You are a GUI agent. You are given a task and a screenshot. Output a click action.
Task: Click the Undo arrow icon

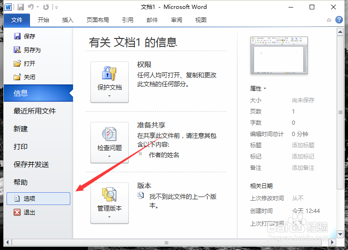point(31,7)
